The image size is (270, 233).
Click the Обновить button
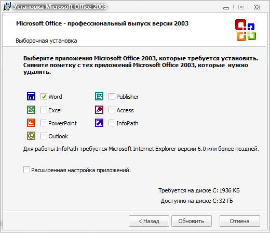[x=192, y=221]
